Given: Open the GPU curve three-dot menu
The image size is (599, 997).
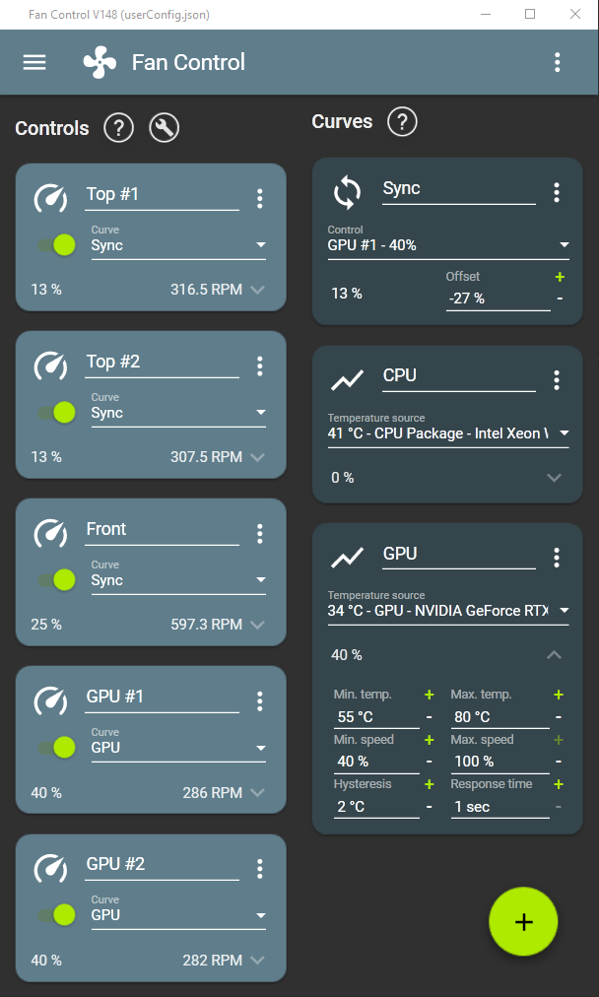Looking at the screenshot, I should click(x=557, y=558).
